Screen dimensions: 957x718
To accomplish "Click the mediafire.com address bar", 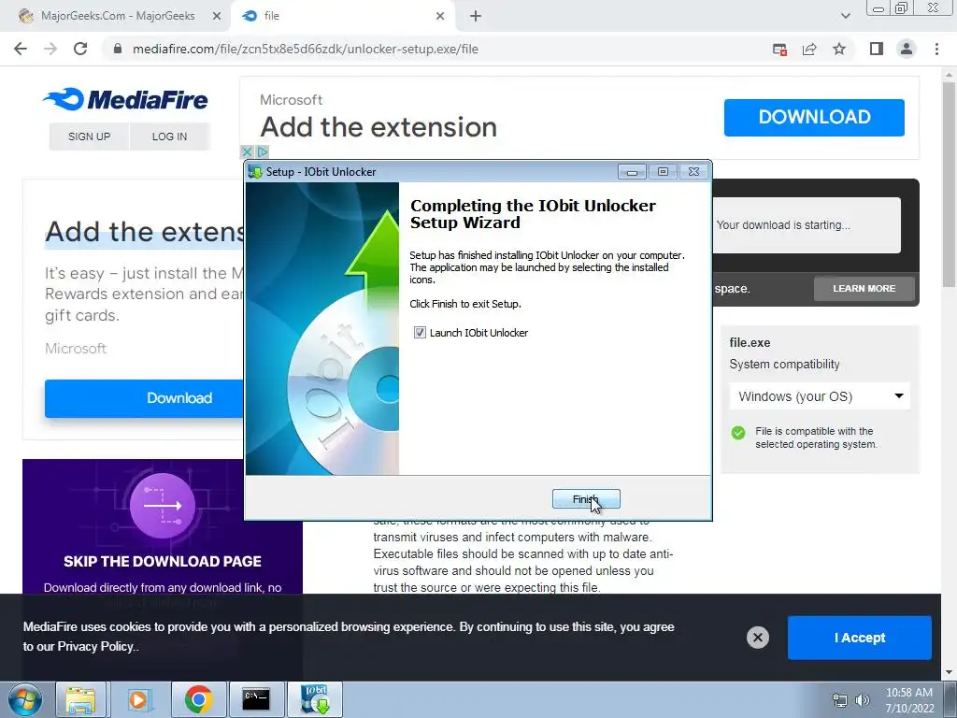I will coord(306,49).
